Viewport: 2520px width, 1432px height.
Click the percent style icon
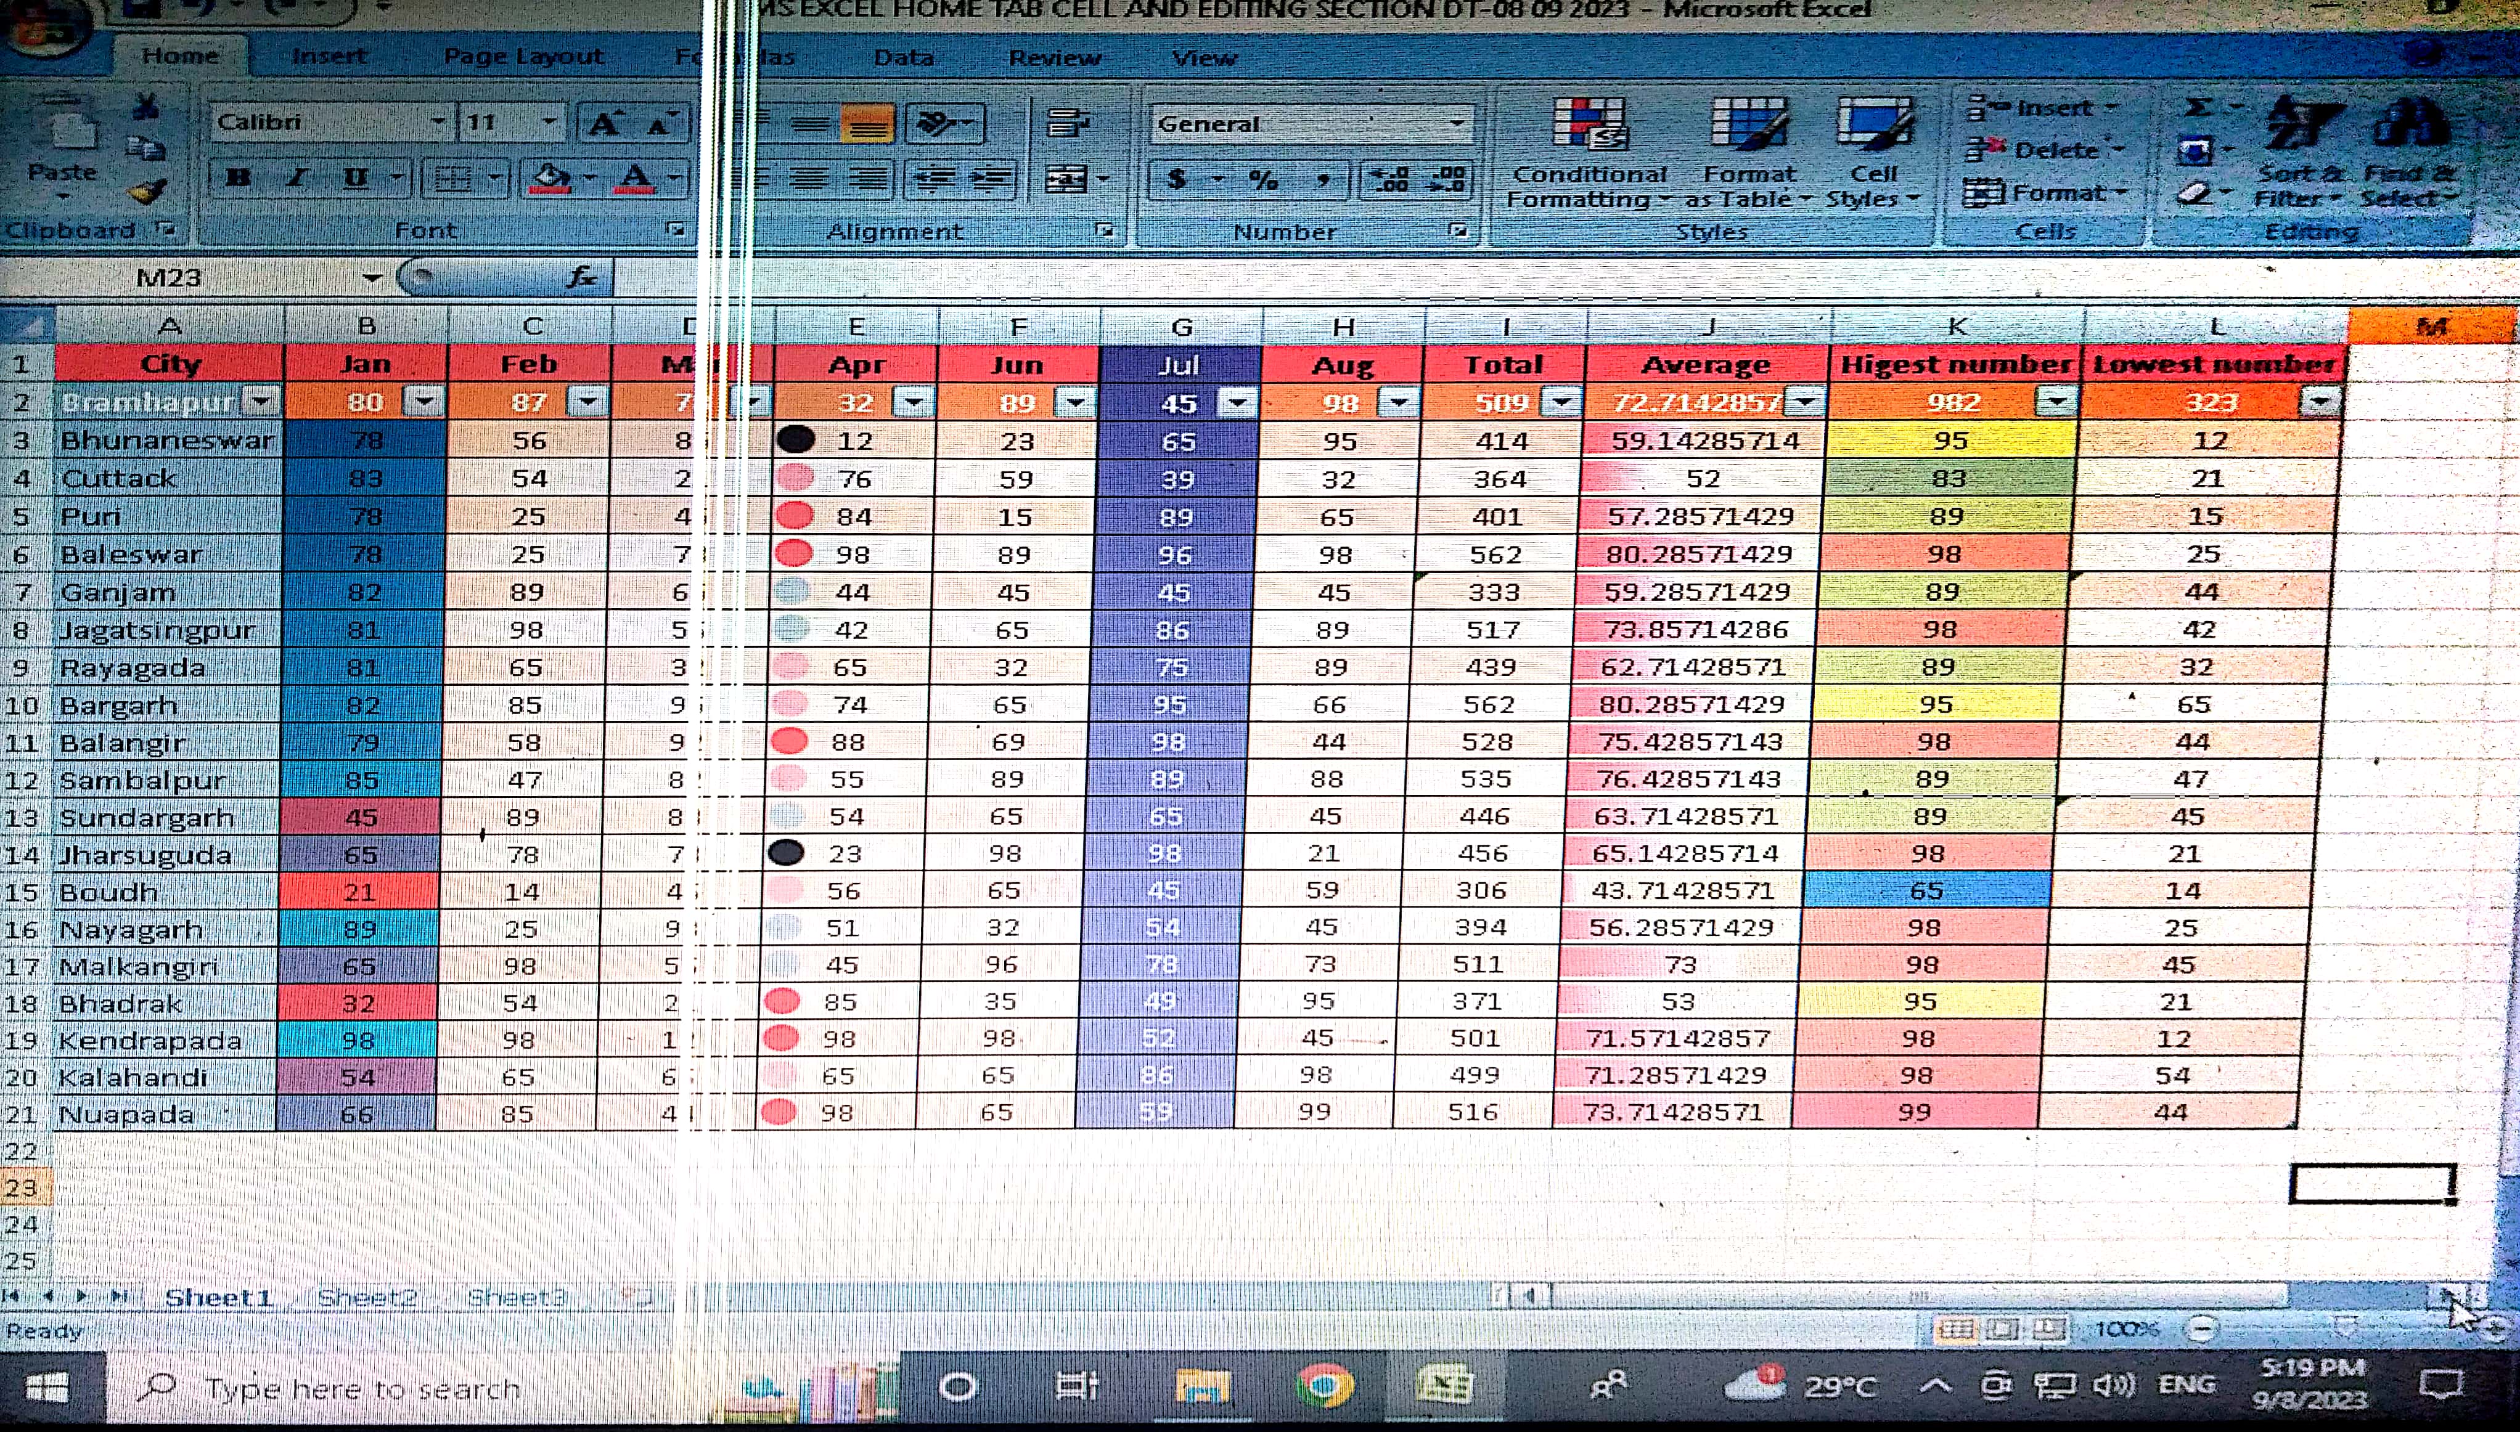point(1263,179)
